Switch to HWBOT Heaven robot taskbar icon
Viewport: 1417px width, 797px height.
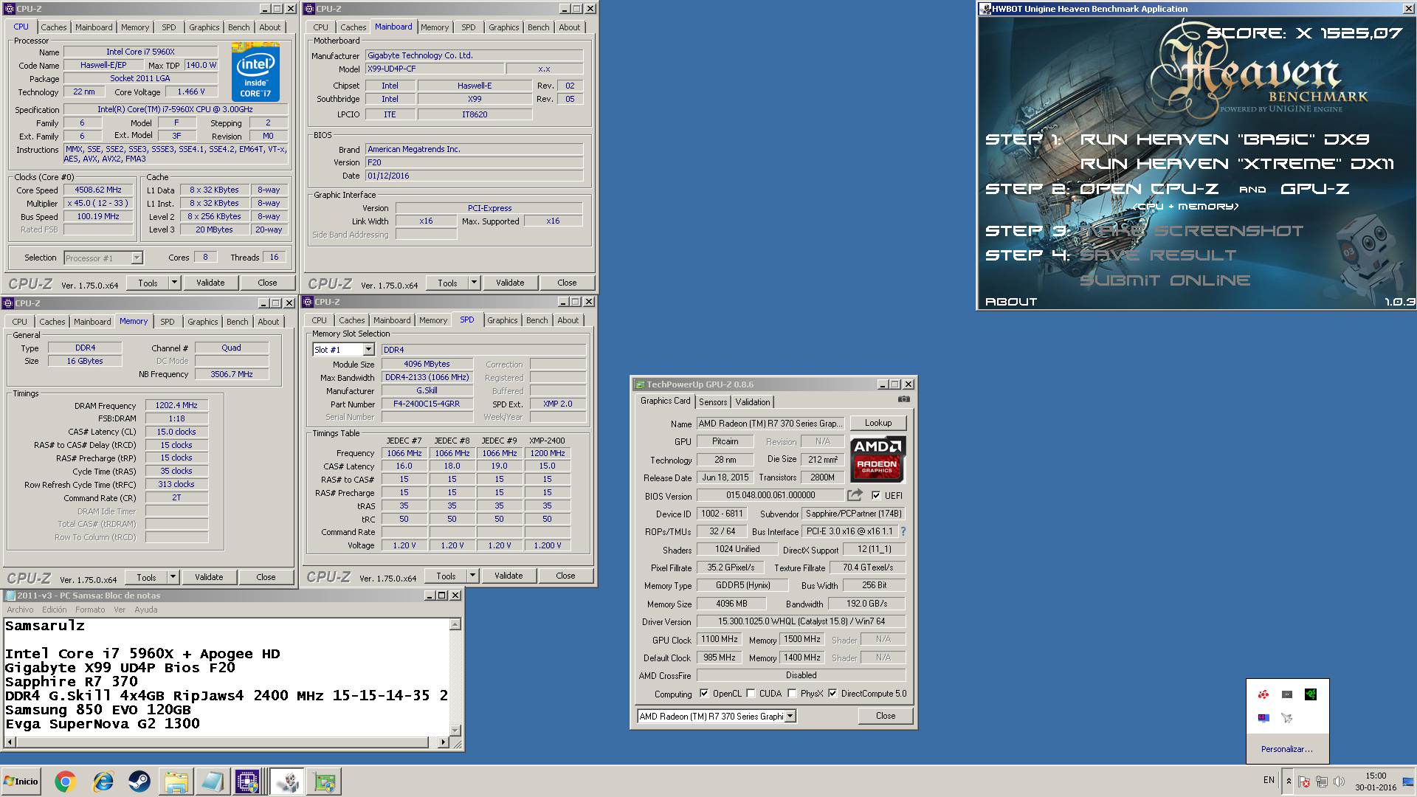click(x=287, y=782)
